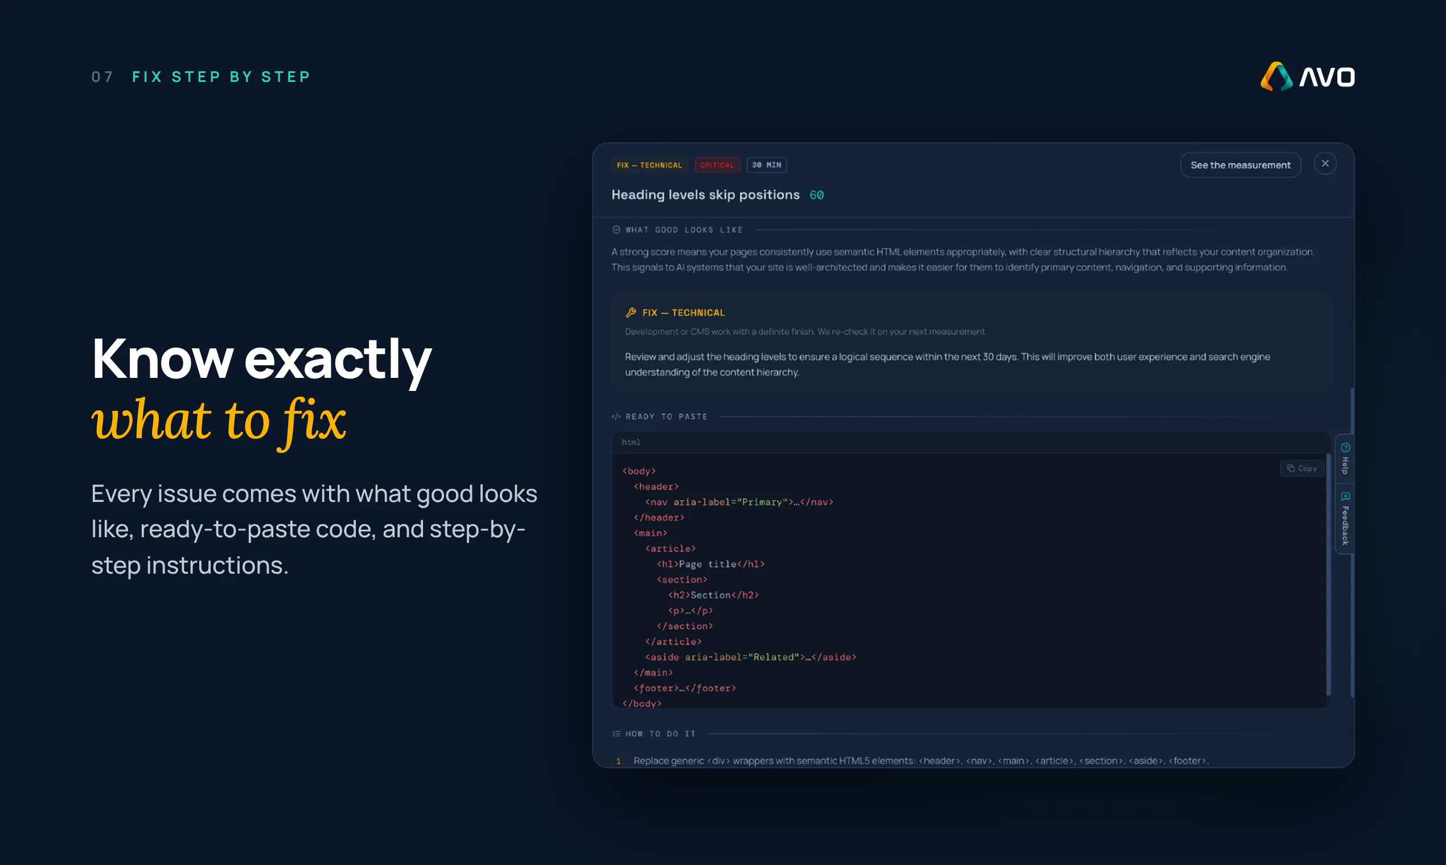Click the Feedback speech-bubble icon
This screenshot has height=865, width=1446.
[1345, 496]
